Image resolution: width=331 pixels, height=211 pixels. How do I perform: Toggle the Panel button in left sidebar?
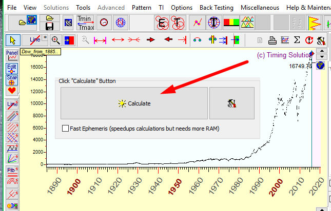coord(12,55)
